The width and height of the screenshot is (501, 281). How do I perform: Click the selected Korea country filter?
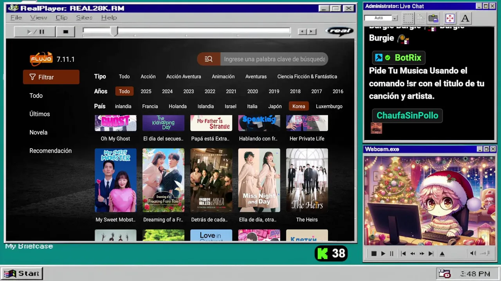299,106
